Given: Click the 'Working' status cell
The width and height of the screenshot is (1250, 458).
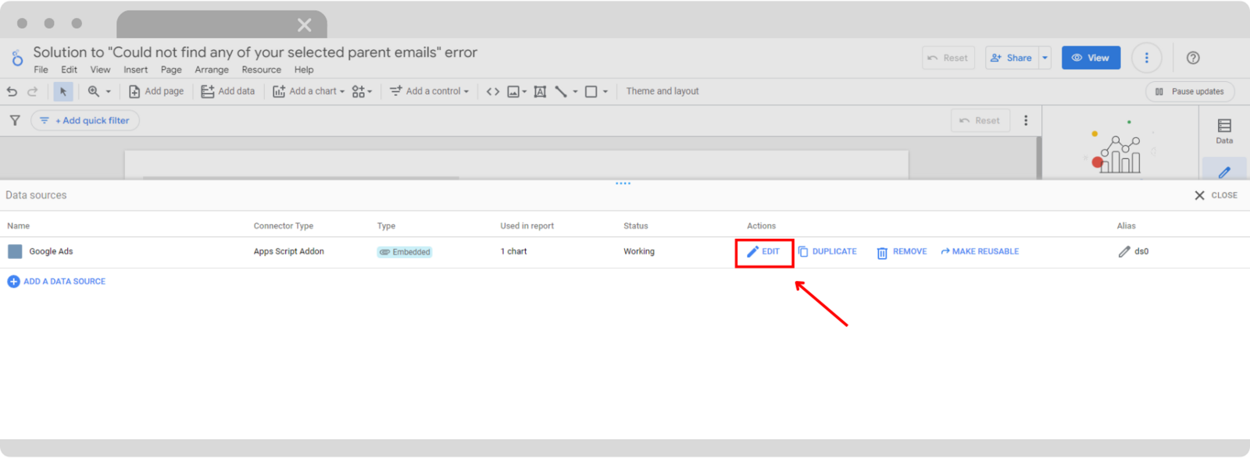Looking at the screenshot, I should pos(639,251).
